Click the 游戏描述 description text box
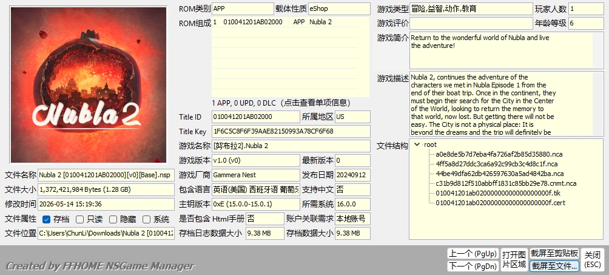The width and height of the screenshot is (609, 275). [506, 104]
